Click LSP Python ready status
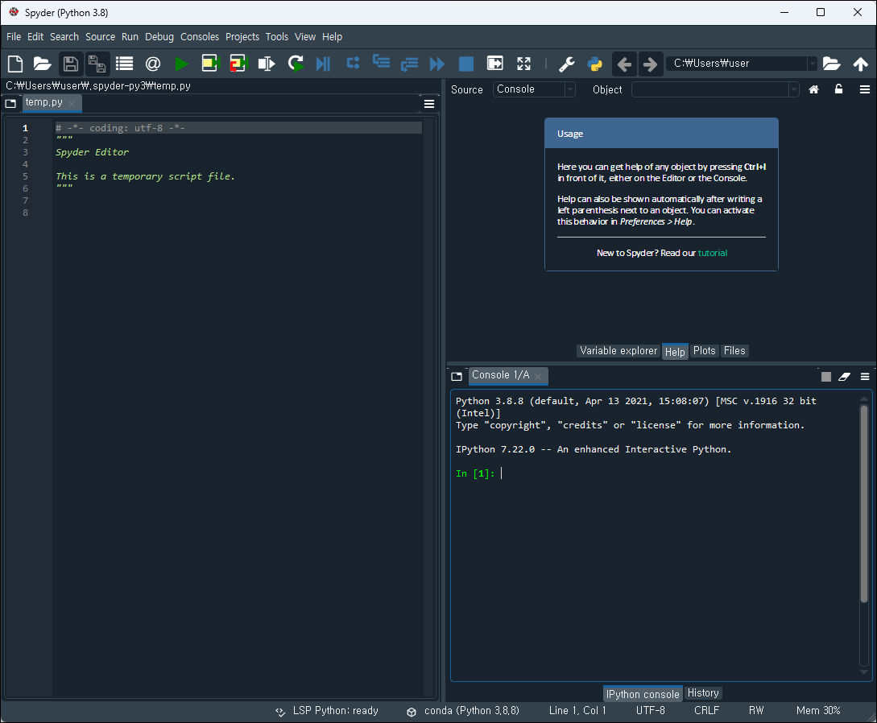 327,711
